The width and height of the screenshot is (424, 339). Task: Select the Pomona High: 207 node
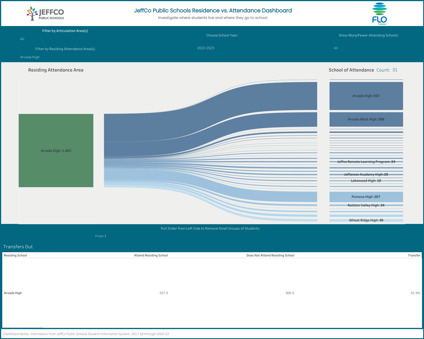[x=366, y=196]
